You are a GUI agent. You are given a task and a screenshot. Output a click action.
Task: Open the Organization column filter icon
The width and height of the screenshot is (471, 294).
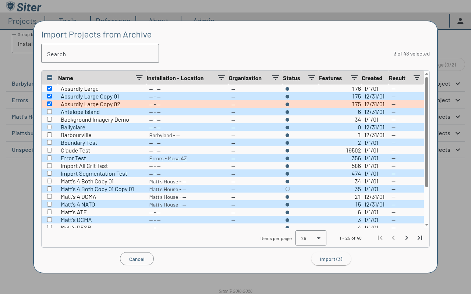pos(276,78)
